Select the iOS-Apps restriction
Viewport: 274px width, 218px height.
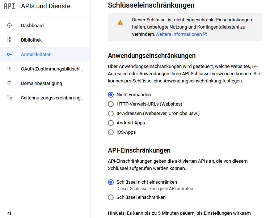point(111,132)
